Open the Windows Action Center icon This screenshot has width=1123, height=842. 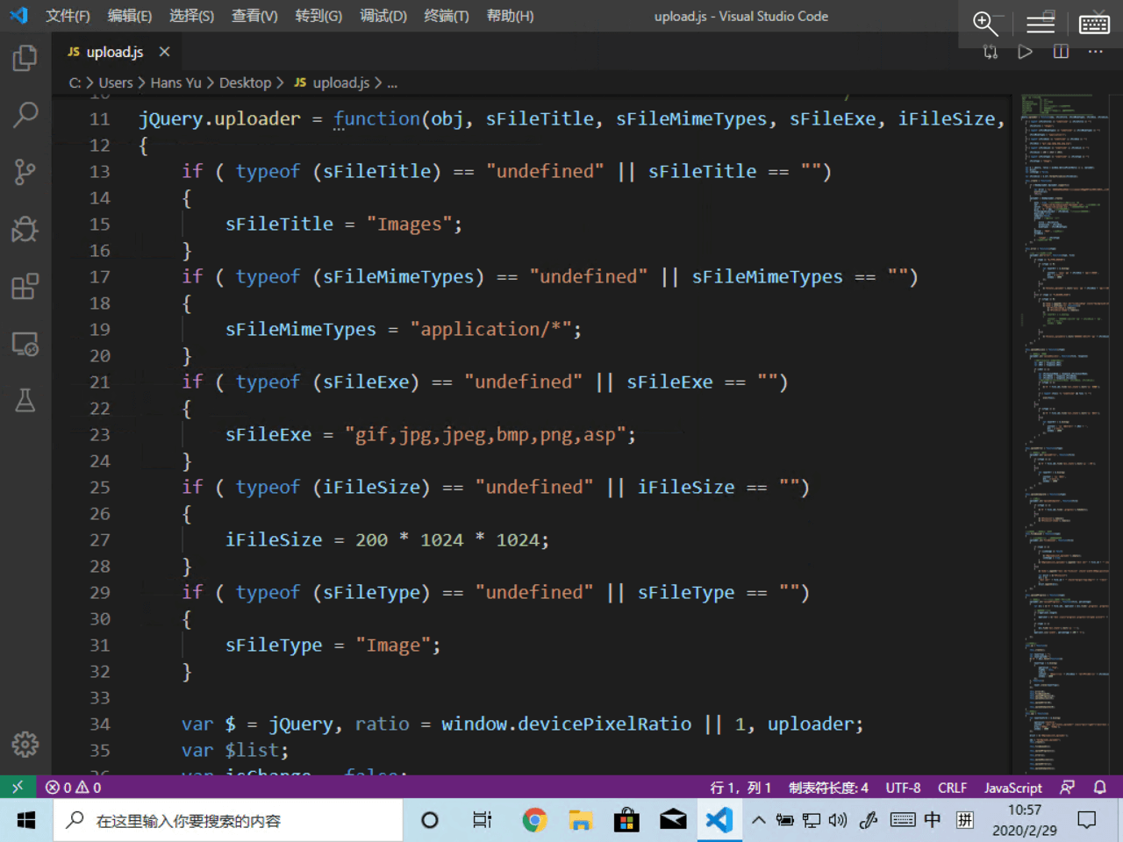point(1087,820)
